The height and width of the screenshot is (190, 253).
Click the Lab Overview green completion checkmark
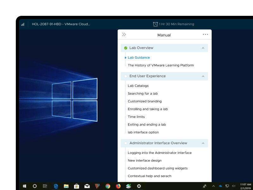point(126,48)
